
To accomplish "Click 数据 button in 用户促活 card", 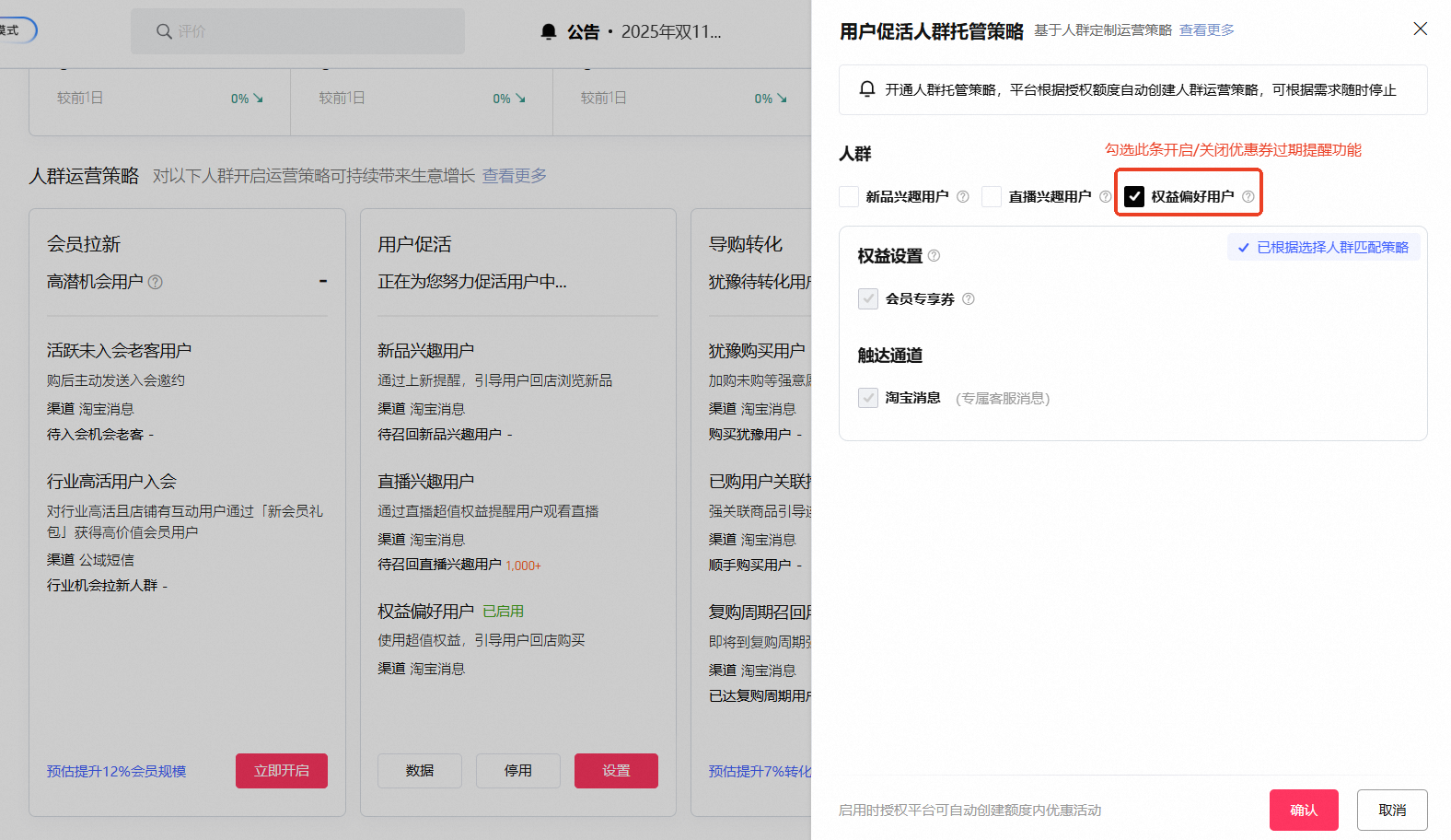I will point(420,771).
